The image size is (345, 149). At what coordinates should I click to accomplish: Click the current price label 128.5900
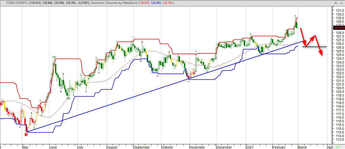(339, 28)
